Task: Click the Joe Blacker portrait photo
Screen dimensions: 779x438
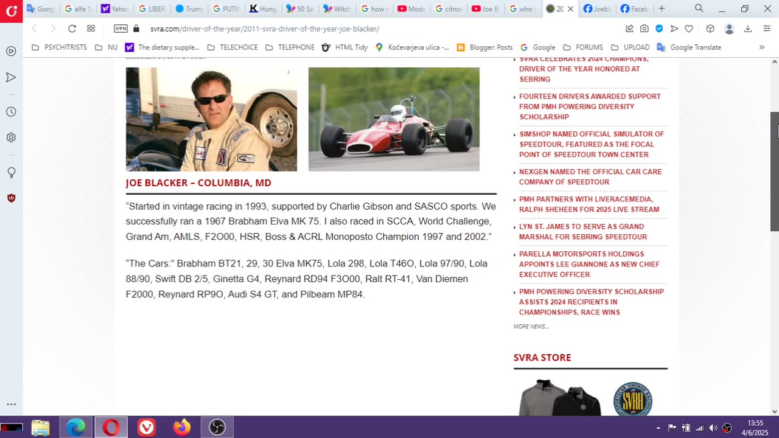Action: (211, 119)
